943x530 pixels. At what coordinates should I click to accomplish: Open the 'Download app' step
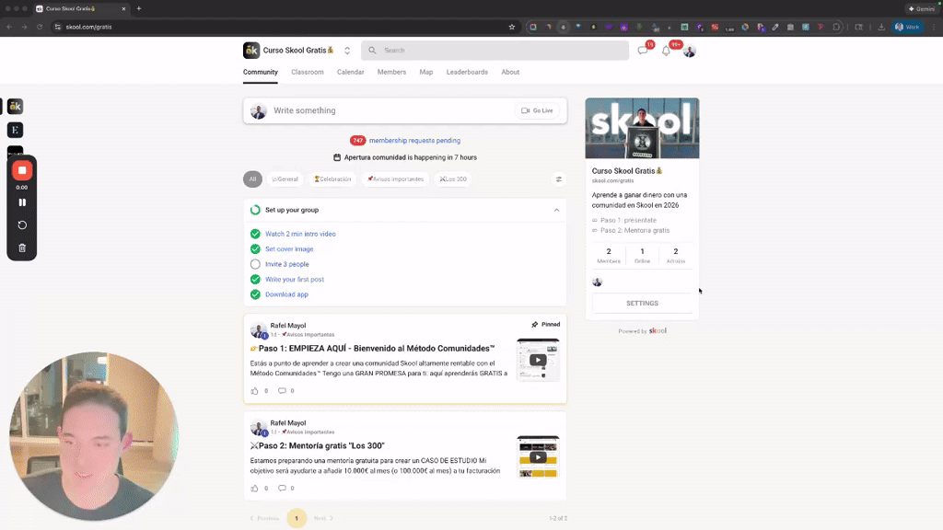[287, 294]
